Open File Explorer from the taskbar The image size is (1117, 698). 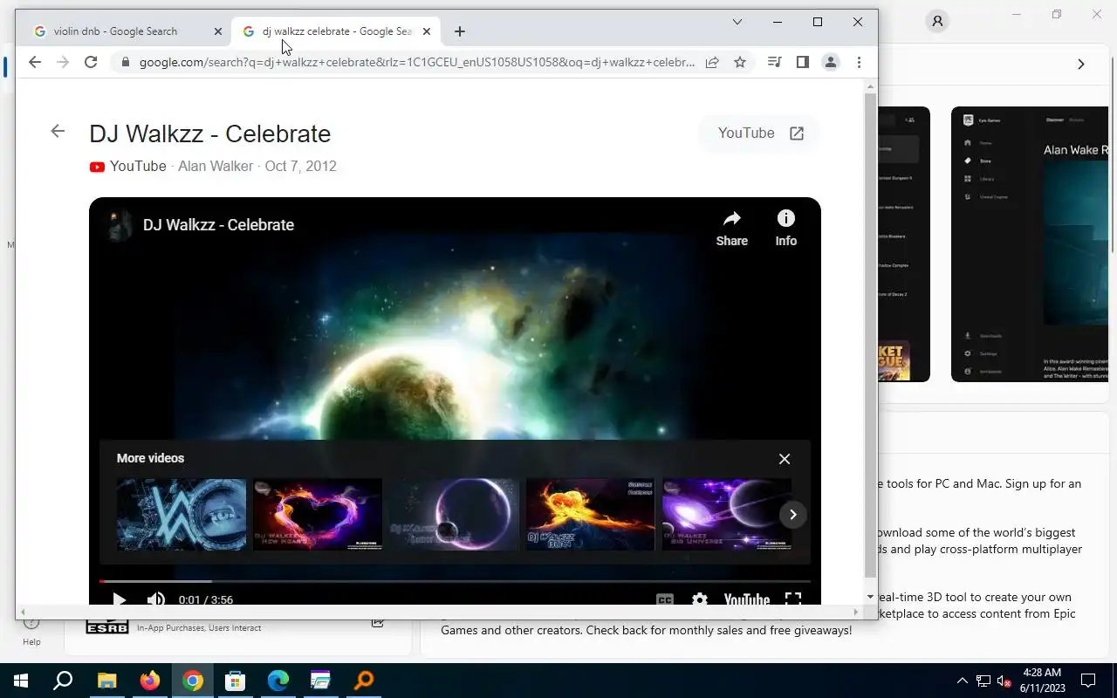click(x=106, y=681)
